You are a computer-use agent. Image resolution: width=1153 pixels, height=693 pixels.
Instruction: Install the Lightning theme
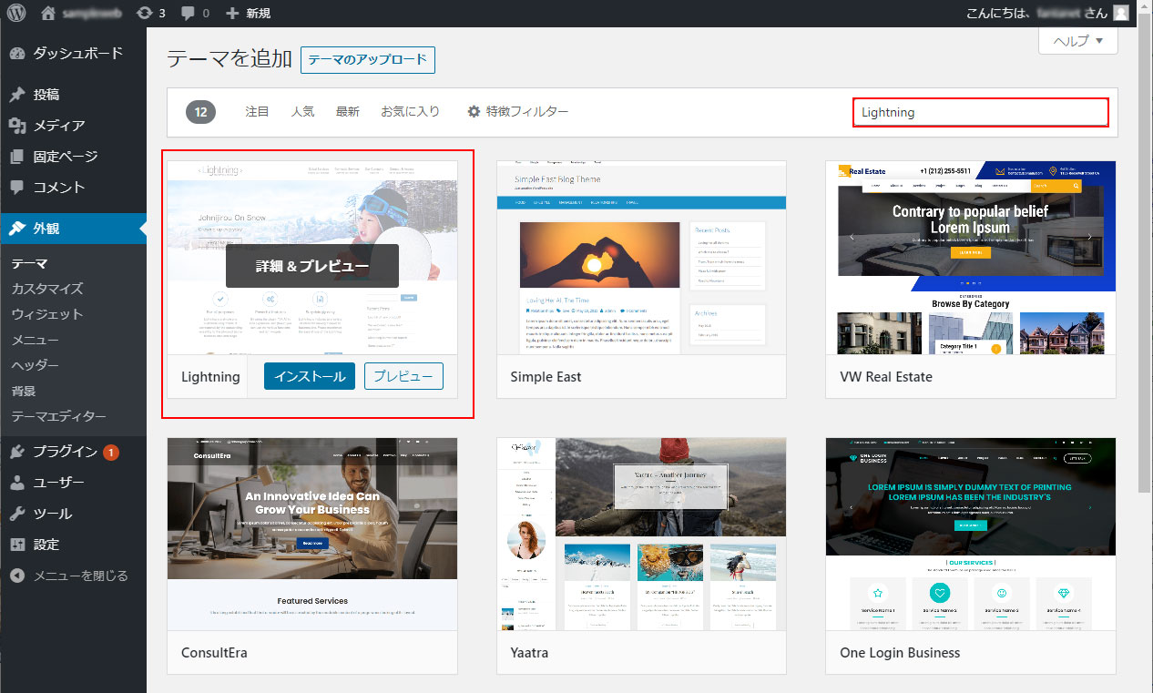310,376
